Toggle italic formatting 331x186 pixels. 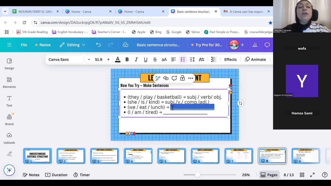136,59
